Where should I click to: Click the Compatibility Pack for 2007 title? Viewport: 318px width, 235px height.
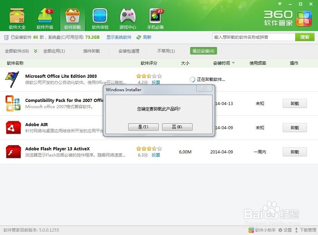pos(64,100)
